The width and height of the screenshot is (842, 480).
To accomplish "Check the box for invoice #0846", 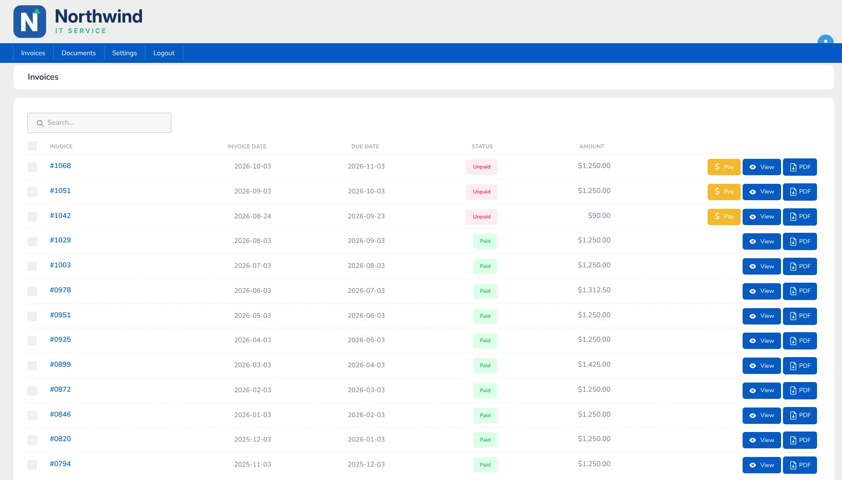I will click(x=32, y=416).
